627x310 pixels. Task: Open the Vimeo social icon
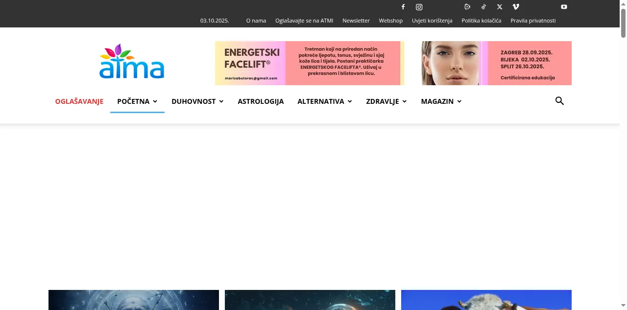tap(516, 7)
